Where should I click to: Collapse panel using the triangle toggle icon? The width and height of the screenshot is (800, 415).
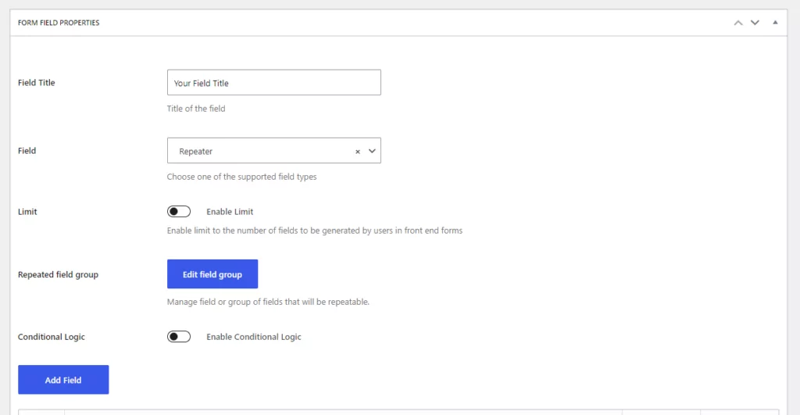point(775,23)
